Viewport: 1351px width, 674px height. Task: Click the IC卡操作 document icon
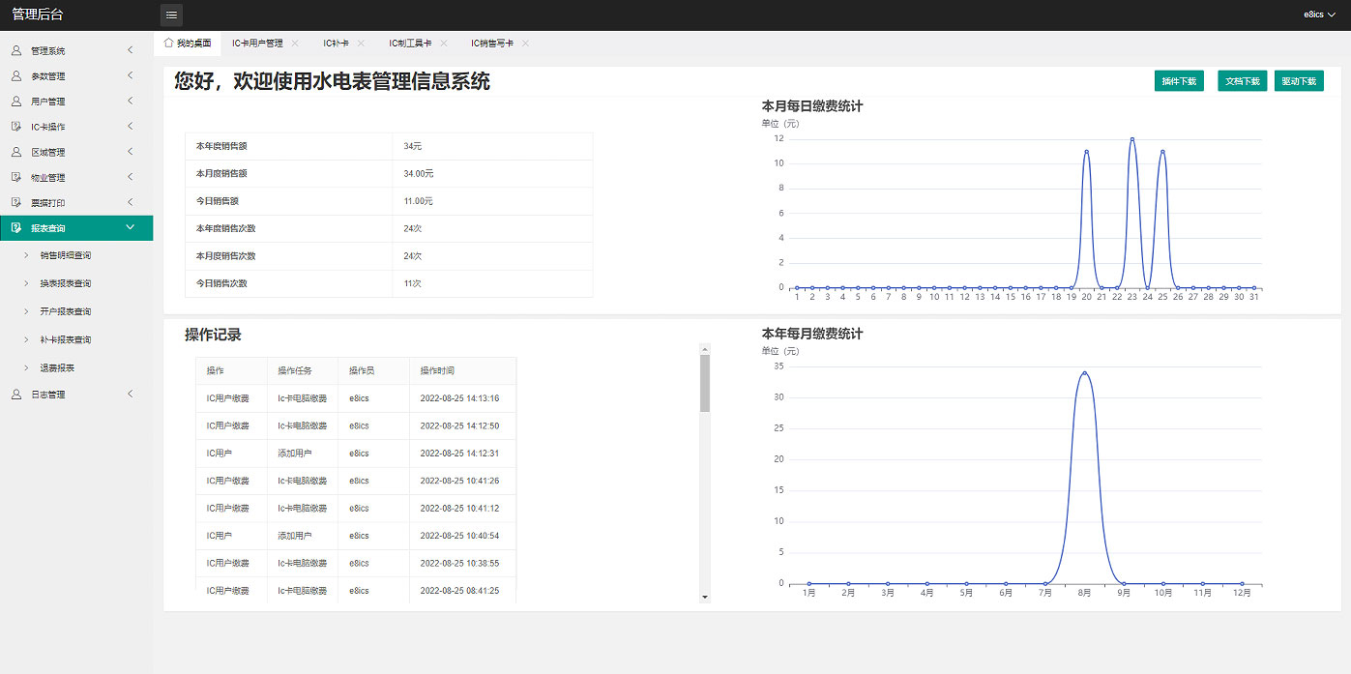[15, 127]
